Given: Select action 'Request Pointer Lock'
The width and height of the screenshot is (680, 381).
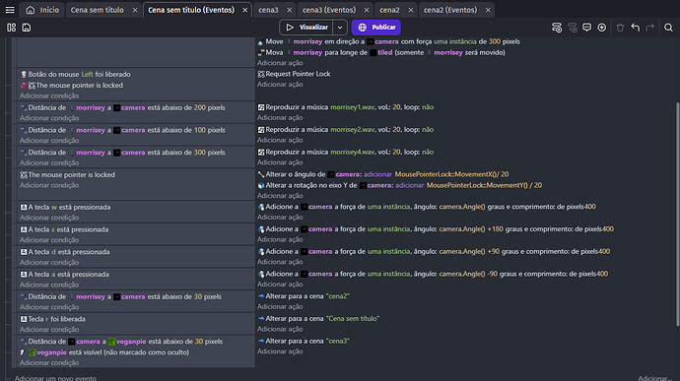Looking at the screenshot, I should (294, 74).
